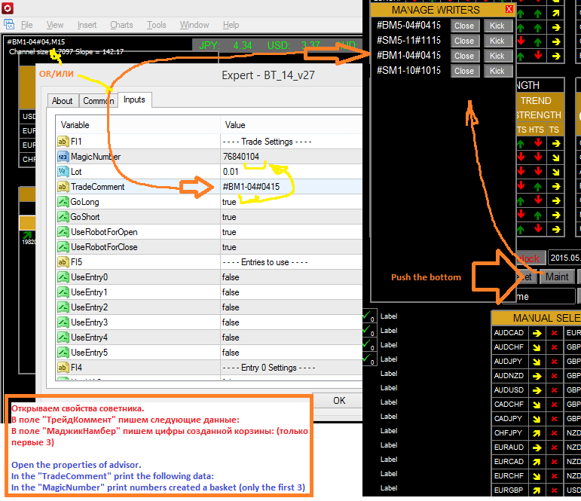Click the chart window icon beside File menu
The width and height of the screenshot is (581, 501).
click(9, 25)
